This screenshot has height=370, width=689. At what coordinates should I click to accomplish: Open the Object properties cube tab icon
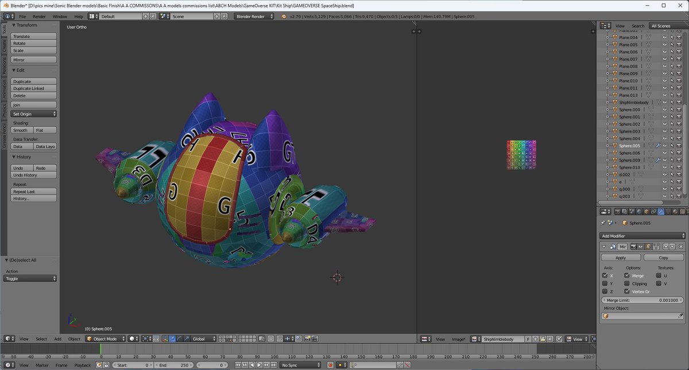tap(646, 212)
